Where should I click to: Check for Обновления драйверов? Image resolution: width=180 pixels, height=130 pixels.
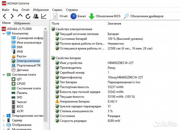(143, 16)
